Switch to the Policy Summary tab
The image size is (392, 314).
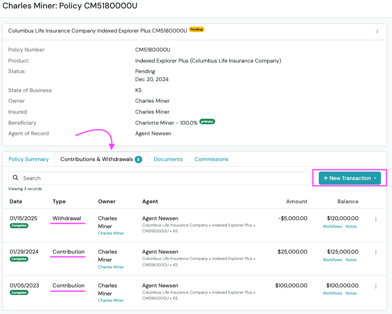pos(28,159)
